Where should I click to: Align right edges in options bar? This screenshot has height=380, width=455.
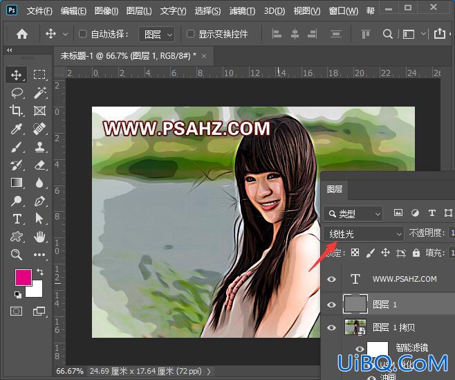312,35
